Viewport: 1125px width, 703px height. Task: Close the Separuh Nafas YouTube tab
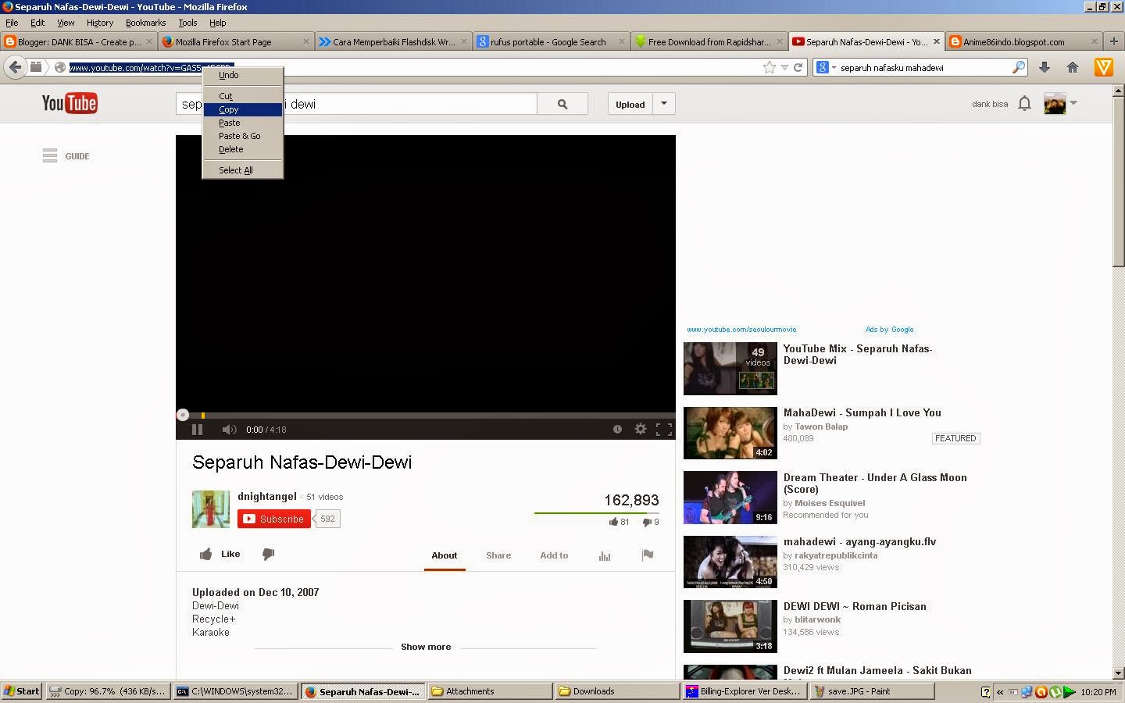(937, 41)
